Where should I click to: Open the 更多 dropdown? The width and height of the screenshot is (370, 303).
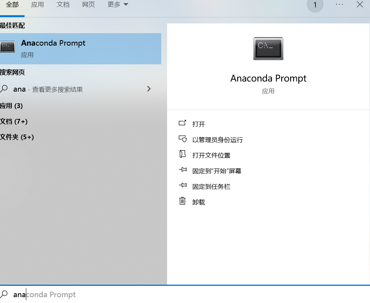[x=118, y=5]
